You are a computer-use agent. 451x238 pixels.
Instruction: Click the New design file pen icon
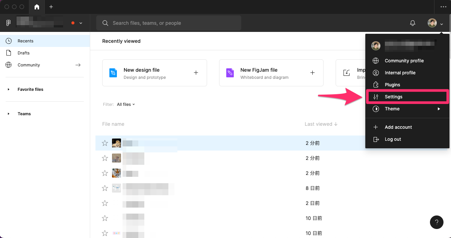113,73
